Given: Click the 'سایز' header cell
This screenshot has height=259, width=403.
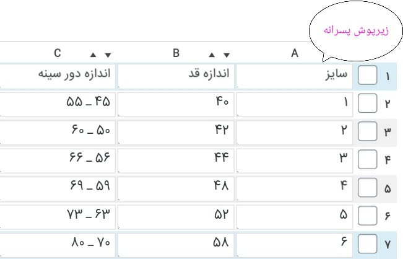Looking at the screenshot, I should click(x=295, y=77).
